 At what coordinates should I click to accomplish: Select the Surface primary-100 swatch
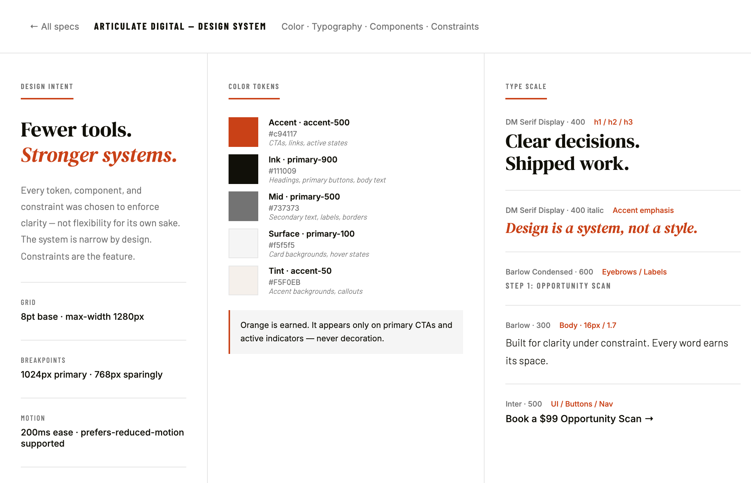[x=243, y=243]
